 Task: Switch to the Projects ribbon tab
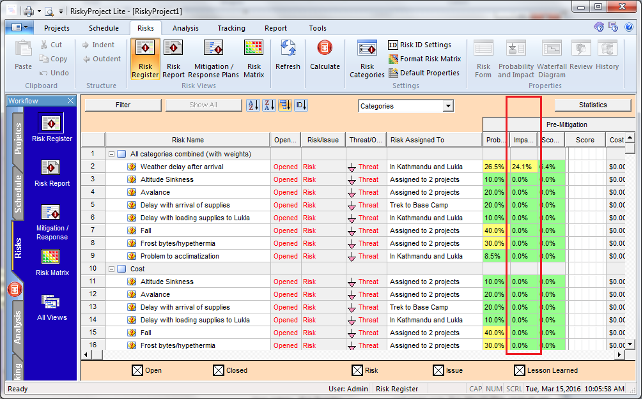point(57,28)
